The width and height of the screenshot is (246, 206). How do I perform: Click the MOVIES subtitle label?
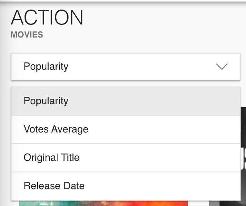point(27,34)
